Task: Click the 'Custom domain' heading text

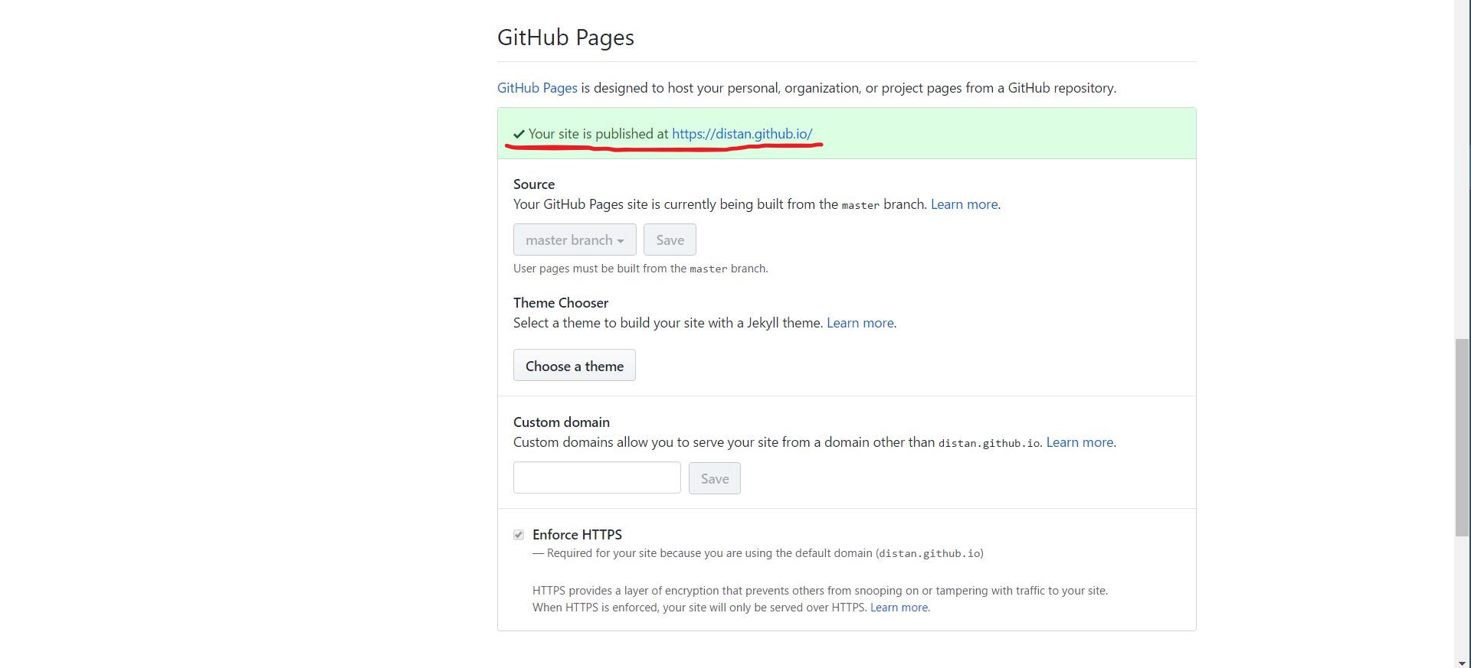Action: click(562, 422)
